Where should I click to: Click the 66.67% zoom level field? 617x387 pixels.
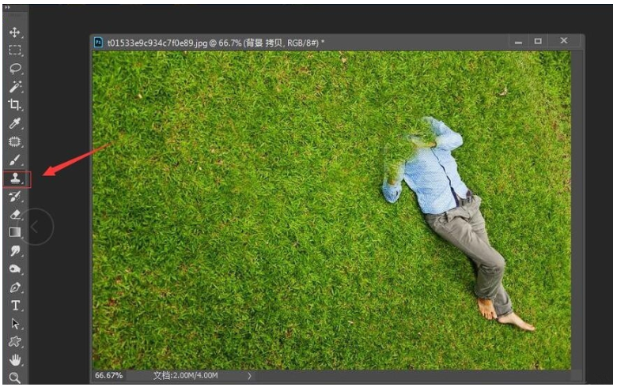coord(109,376)
